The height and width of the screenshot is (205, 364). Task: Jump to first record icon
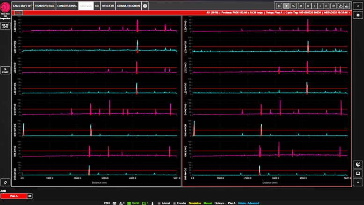308,6
